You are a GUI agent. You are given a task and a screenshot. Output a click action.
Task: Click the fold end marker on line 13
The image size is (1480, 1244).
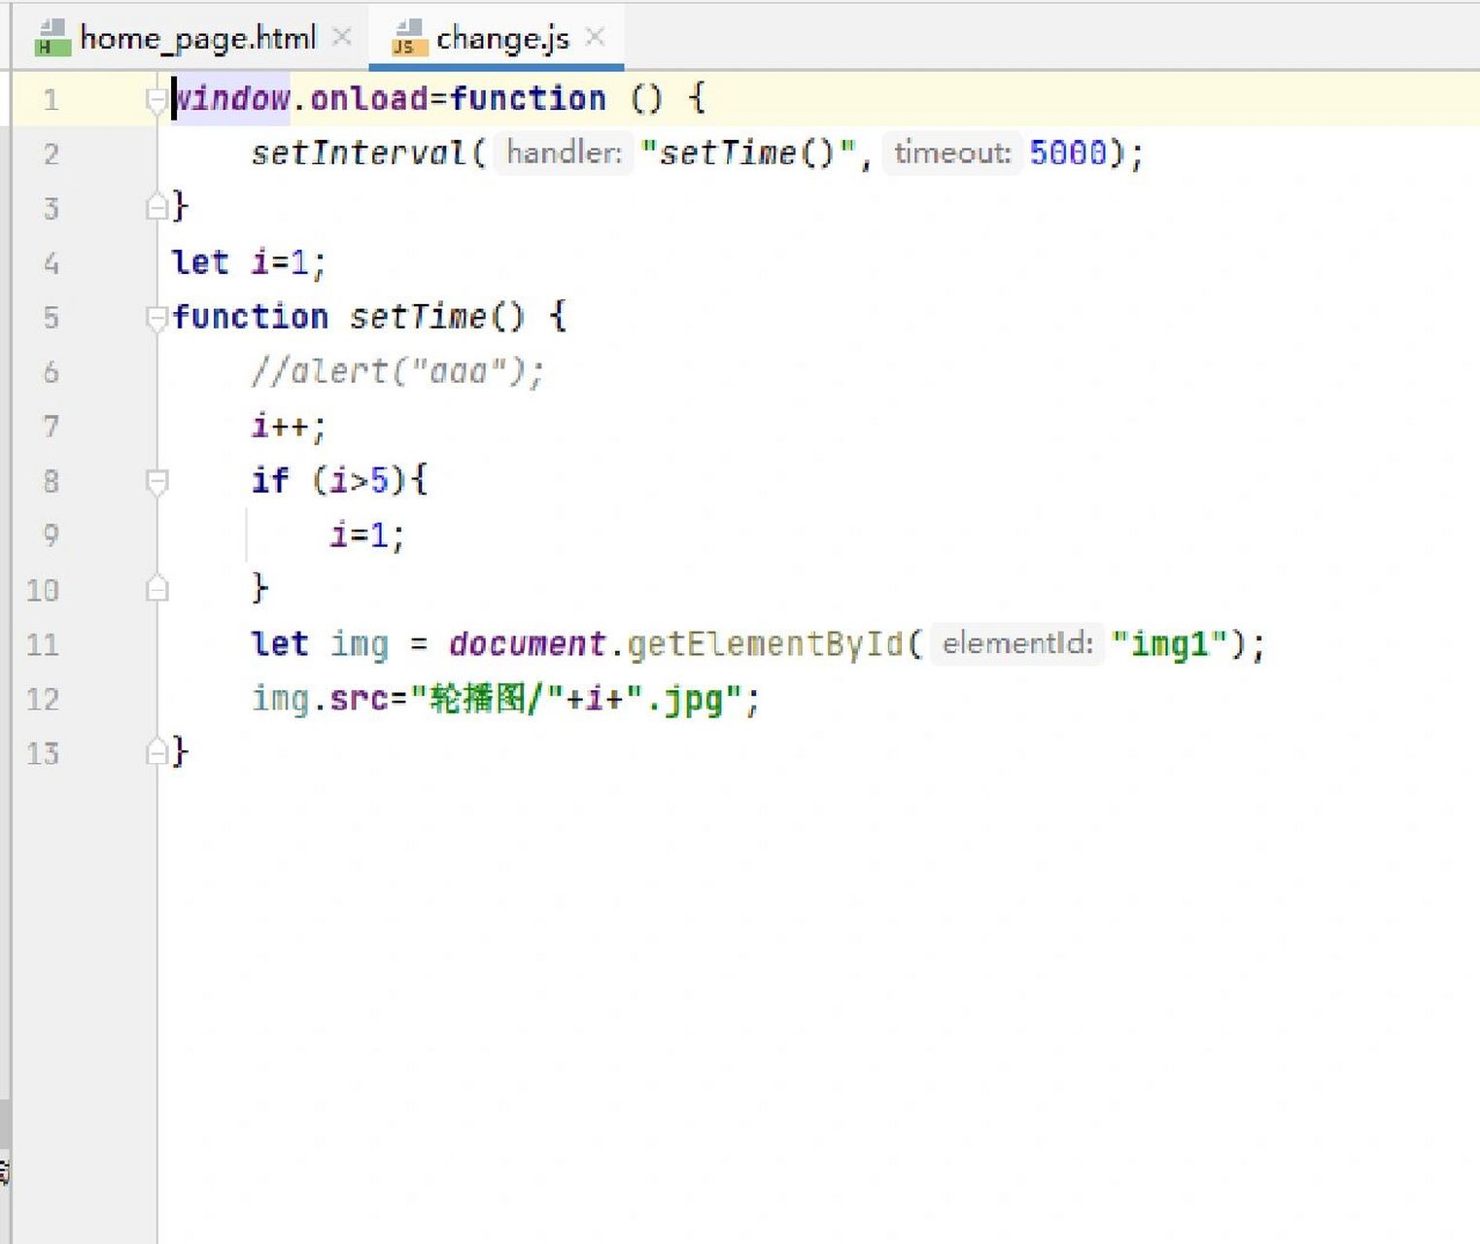[x=155, y=752]
